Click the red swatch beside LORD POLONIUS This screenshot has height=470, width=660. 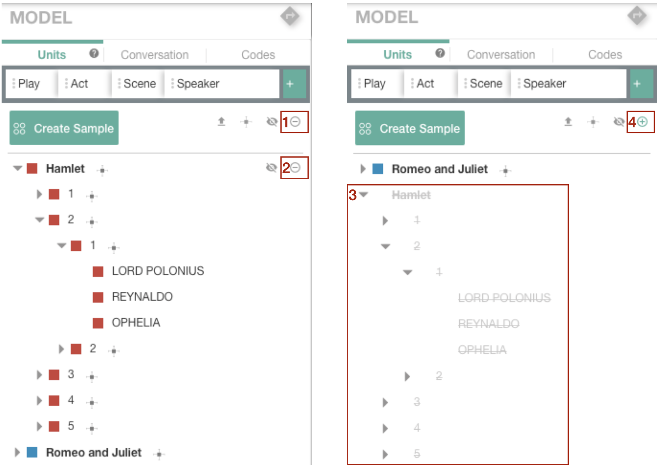(x=98, y=271)
